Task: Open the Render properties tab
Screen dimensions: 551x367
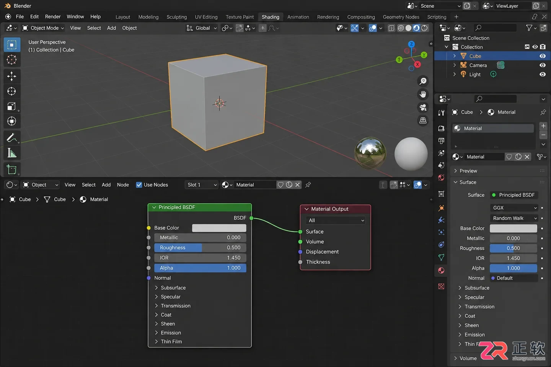Action: click(x=441, y=128)
